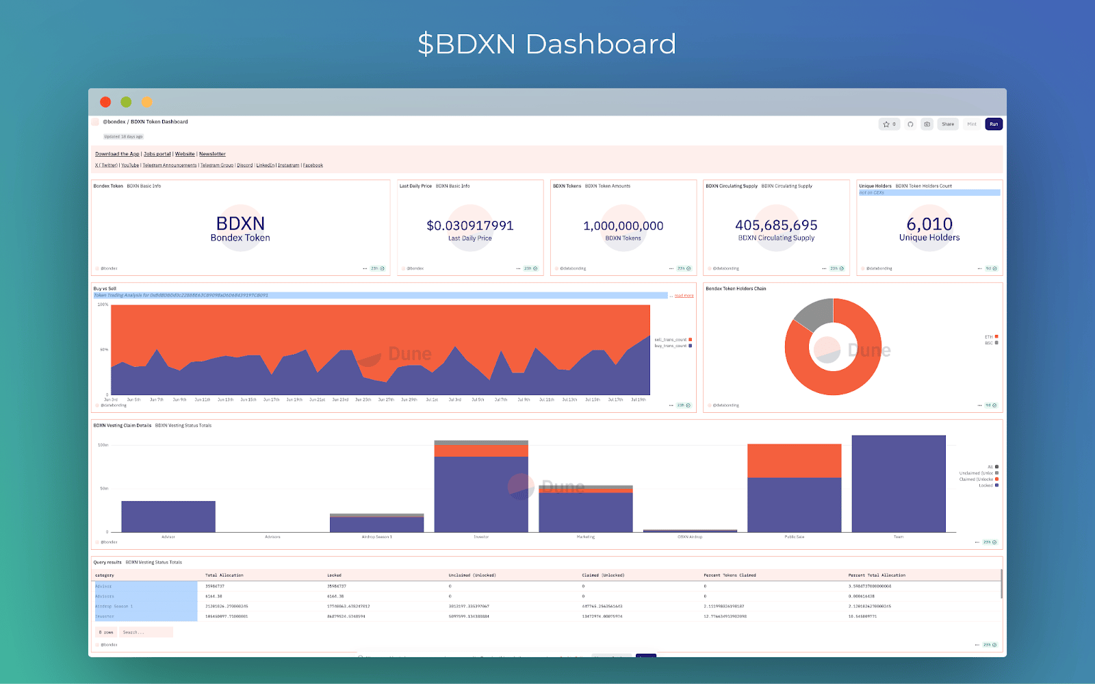This screenshot has height=684, width=1095.
Task: Open the @bondex profile avatar in breadcrumb
Action: (96, 122)
